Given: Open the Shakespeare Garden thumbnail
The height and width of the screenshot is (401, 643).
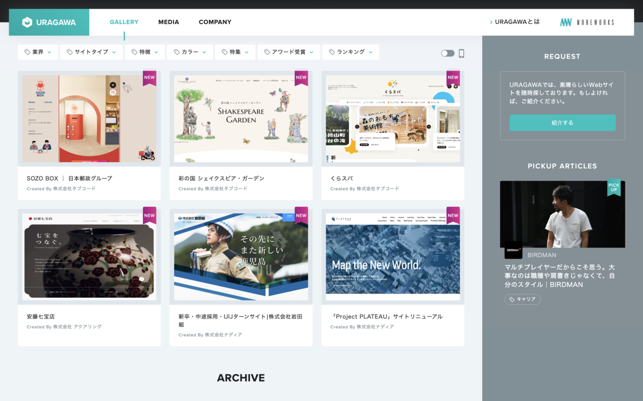Looking at the screenshot, I should (241, 118).
